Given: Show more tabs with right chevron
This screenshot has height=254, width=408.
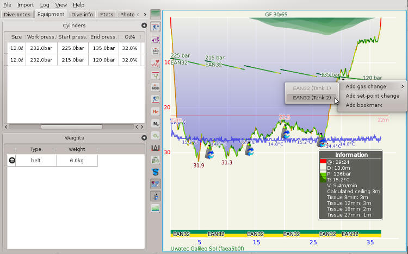Looking at the screenshot, I should [145, 15].
